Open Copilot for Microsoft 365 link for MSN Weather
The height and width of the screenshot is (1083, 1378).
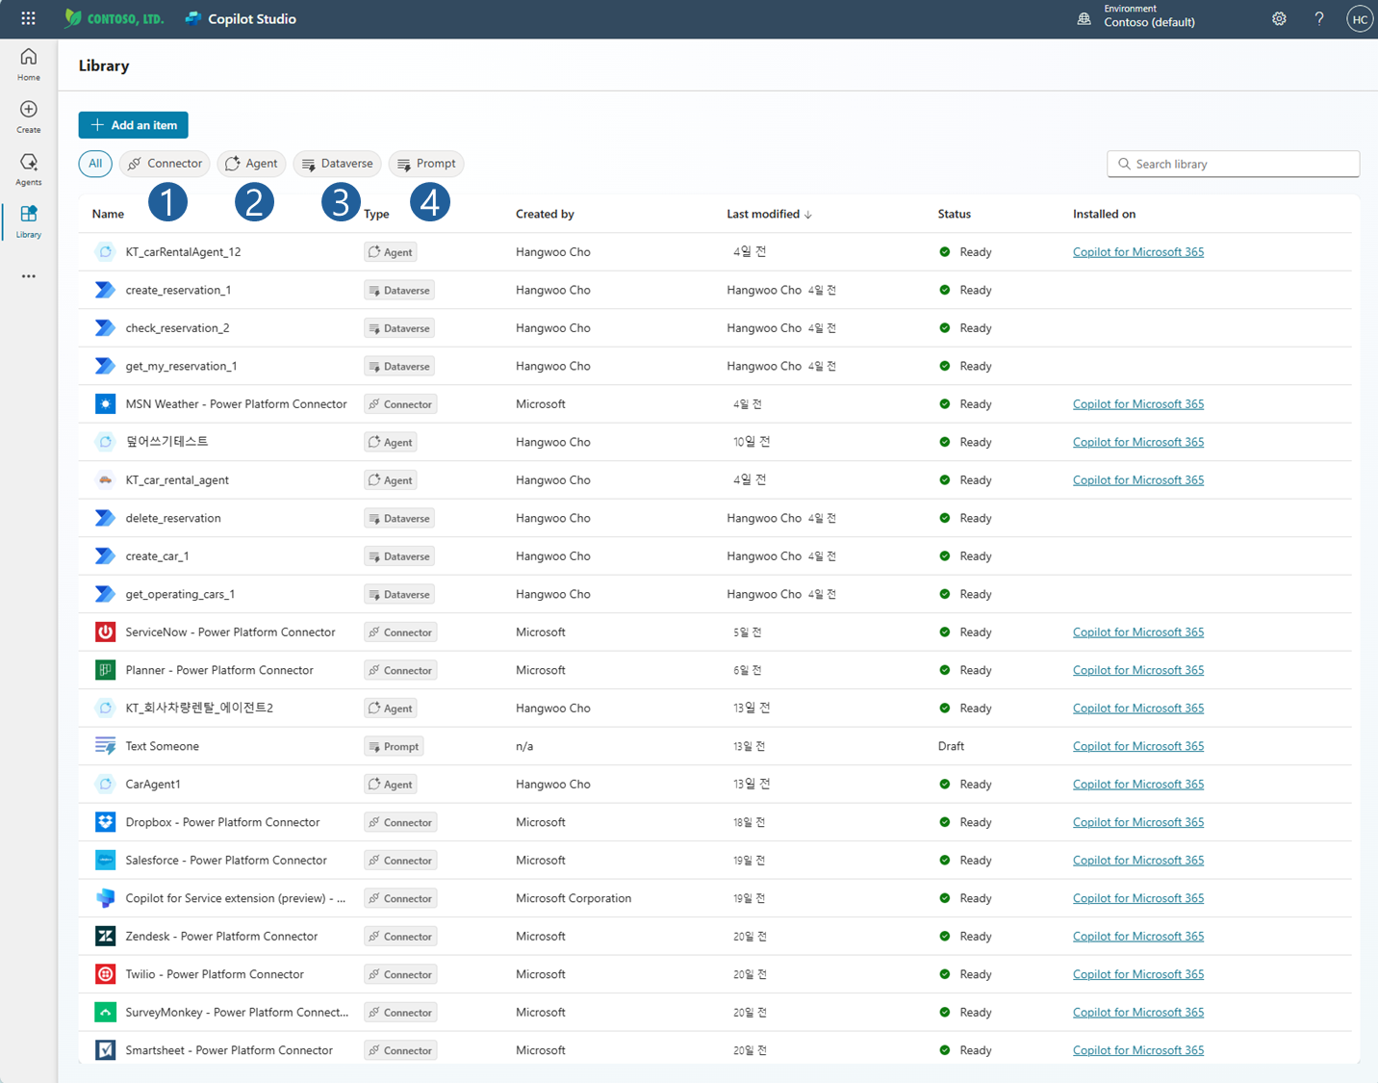pyautogui.click(x=1138, y=404)
